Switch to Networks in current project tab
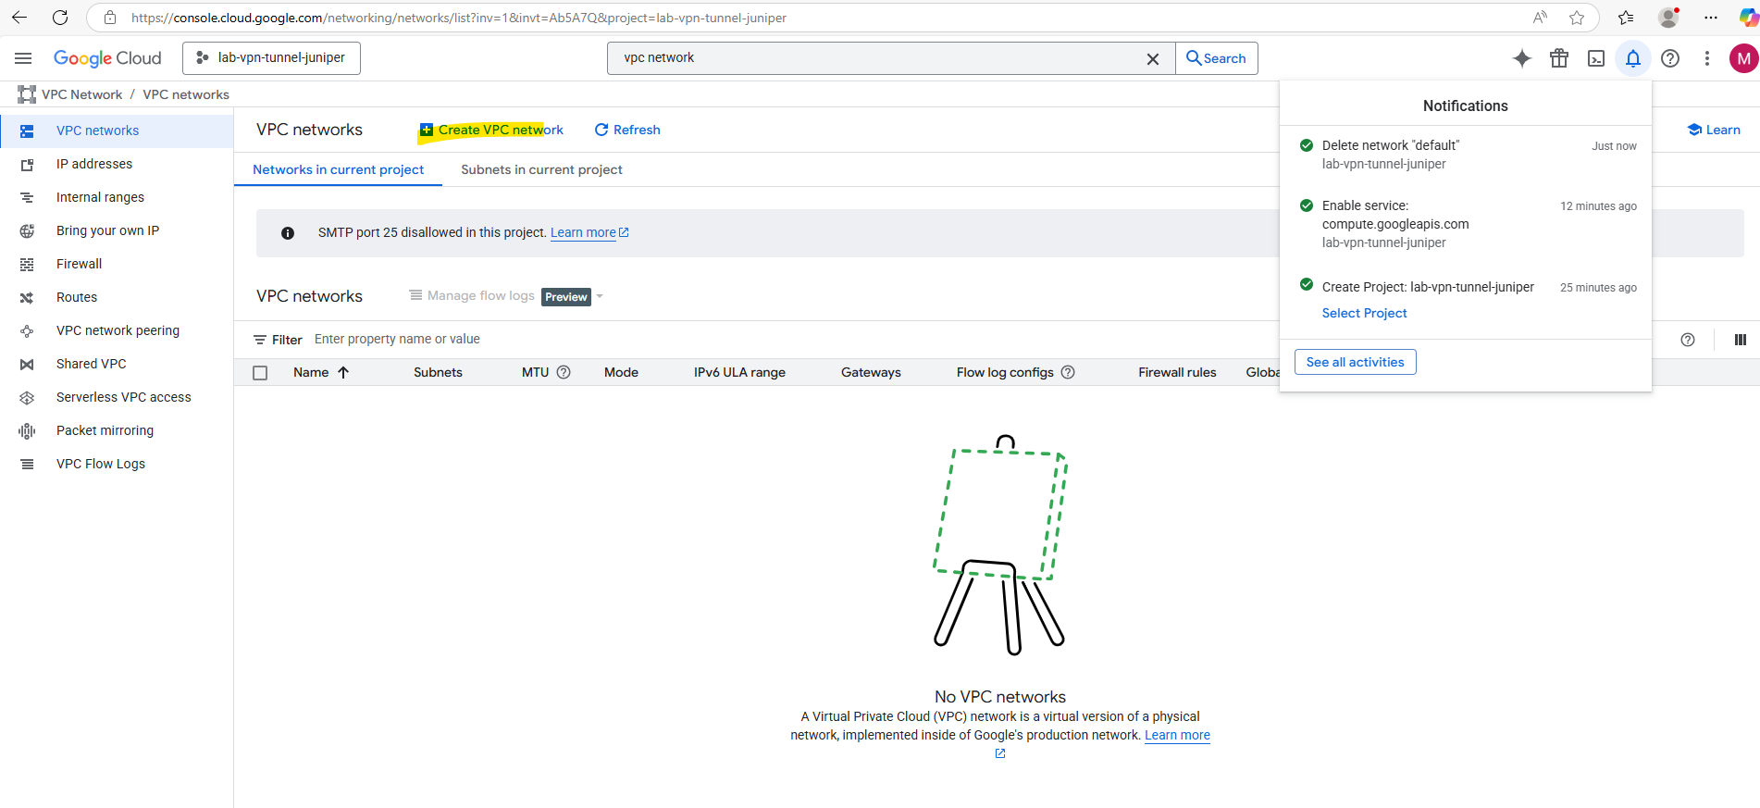This screenshot has width=1760, height=808. click(x=338, y=169)
